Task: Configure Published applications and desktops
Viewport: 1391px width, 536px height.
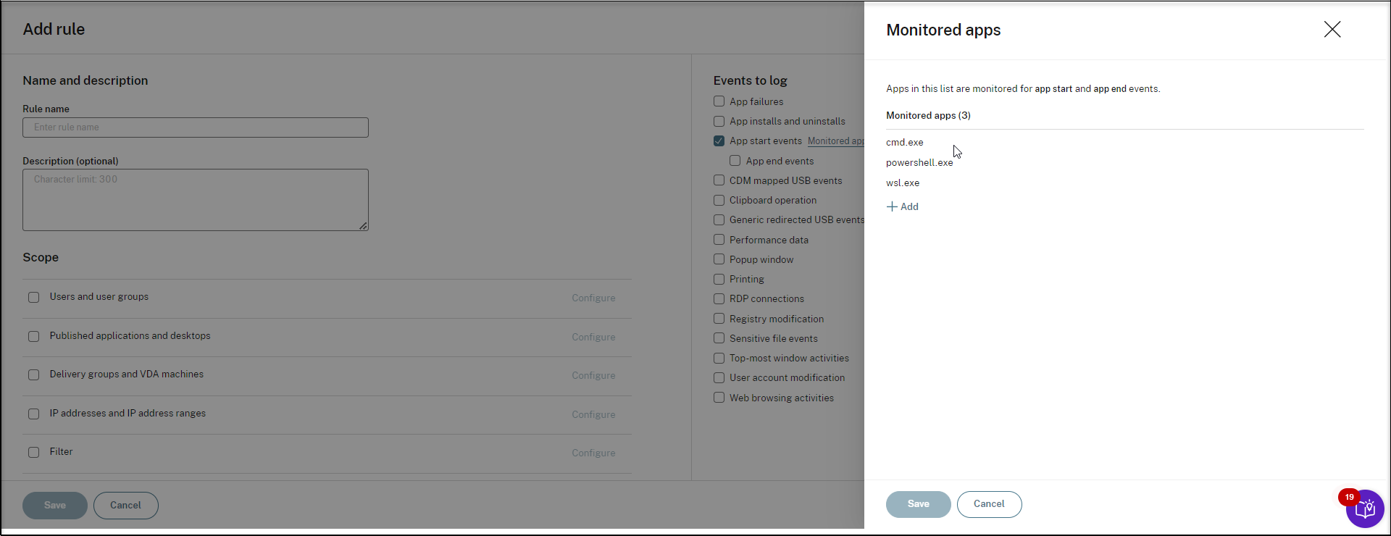Action: [593, 337]
